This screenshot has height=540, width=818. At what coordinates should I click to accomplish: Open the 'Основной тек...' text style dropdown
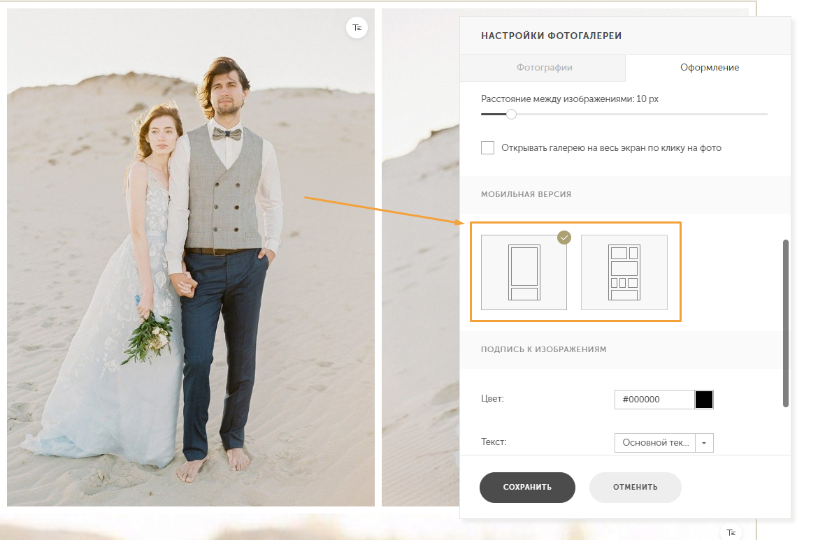(655, 443)
